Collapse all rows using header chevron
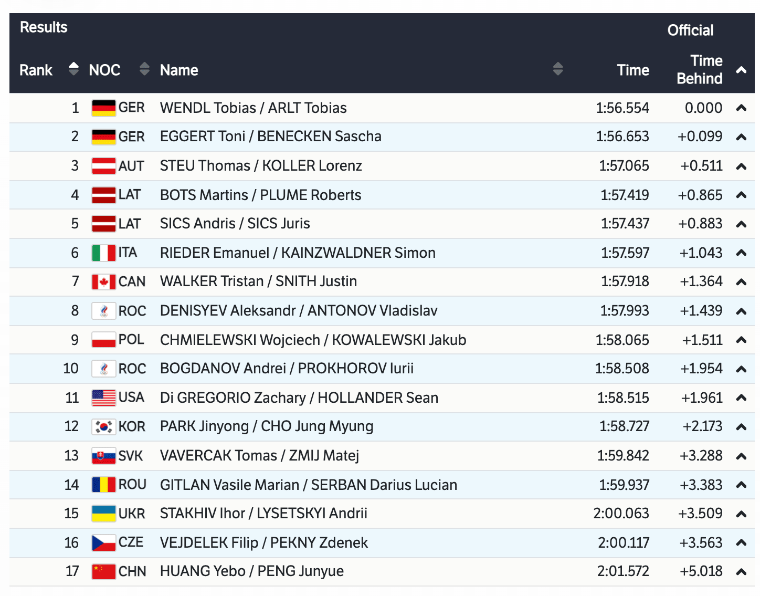The height and width of the screenshot is (596, 760). (741, 70)
